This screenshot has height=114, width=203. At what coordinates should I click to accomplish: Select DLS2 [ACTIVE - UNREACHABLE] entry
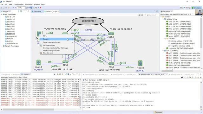pos(179,29)
